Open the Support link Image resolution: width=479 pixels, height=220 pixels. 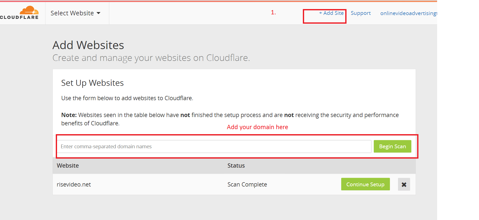tap(361, 13)
